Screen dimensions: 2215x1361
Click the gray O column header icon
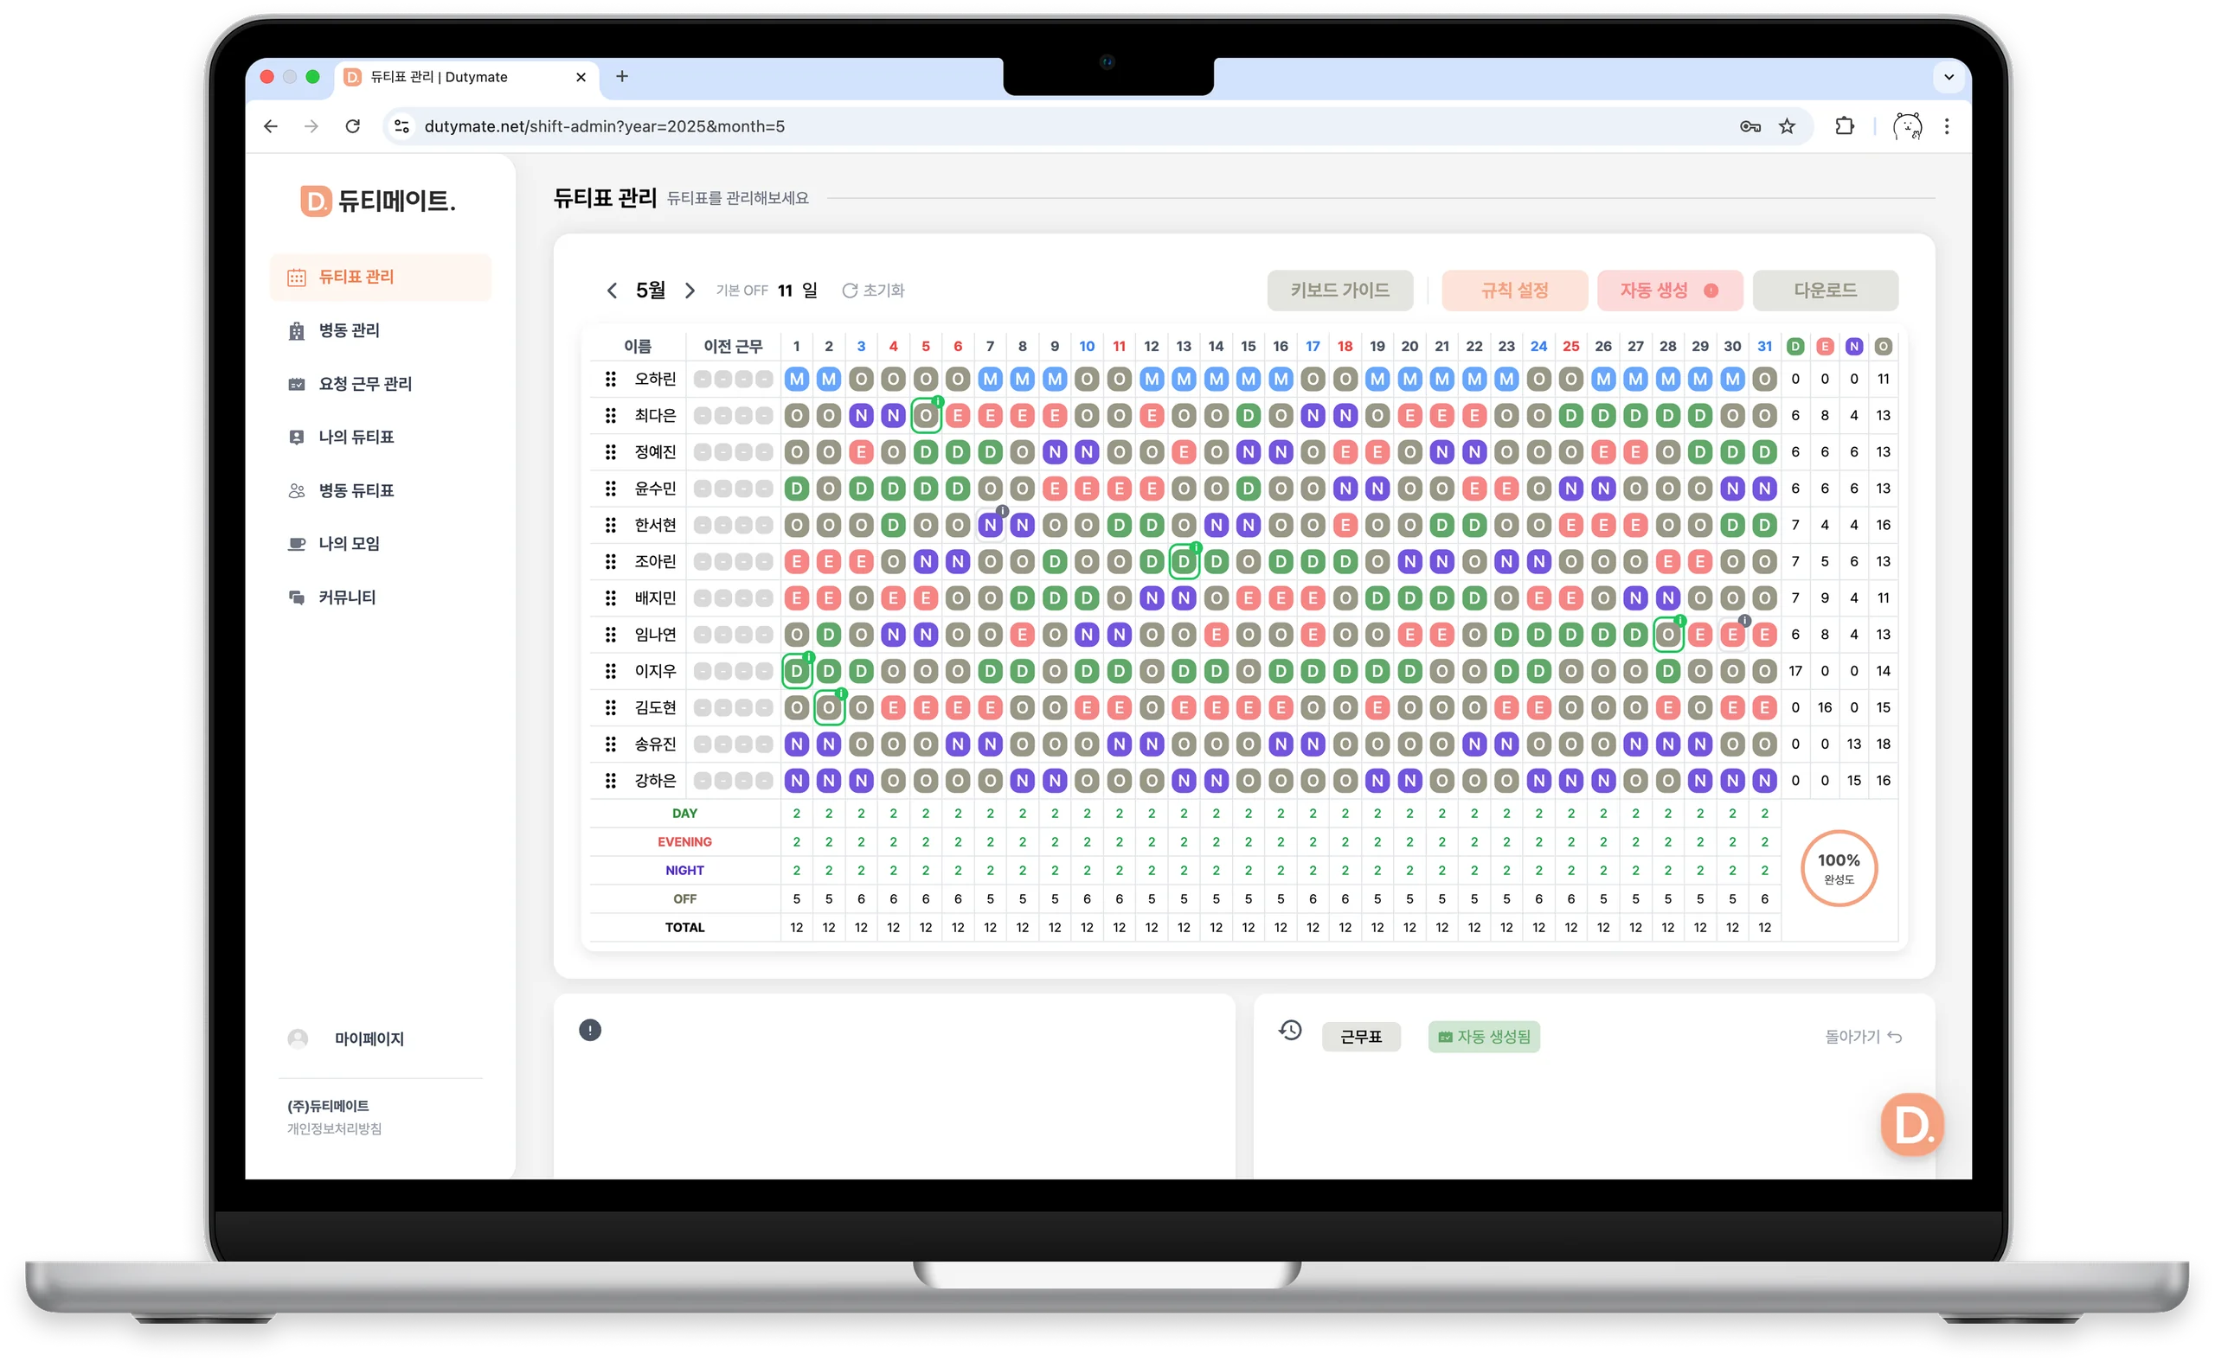1884,347
